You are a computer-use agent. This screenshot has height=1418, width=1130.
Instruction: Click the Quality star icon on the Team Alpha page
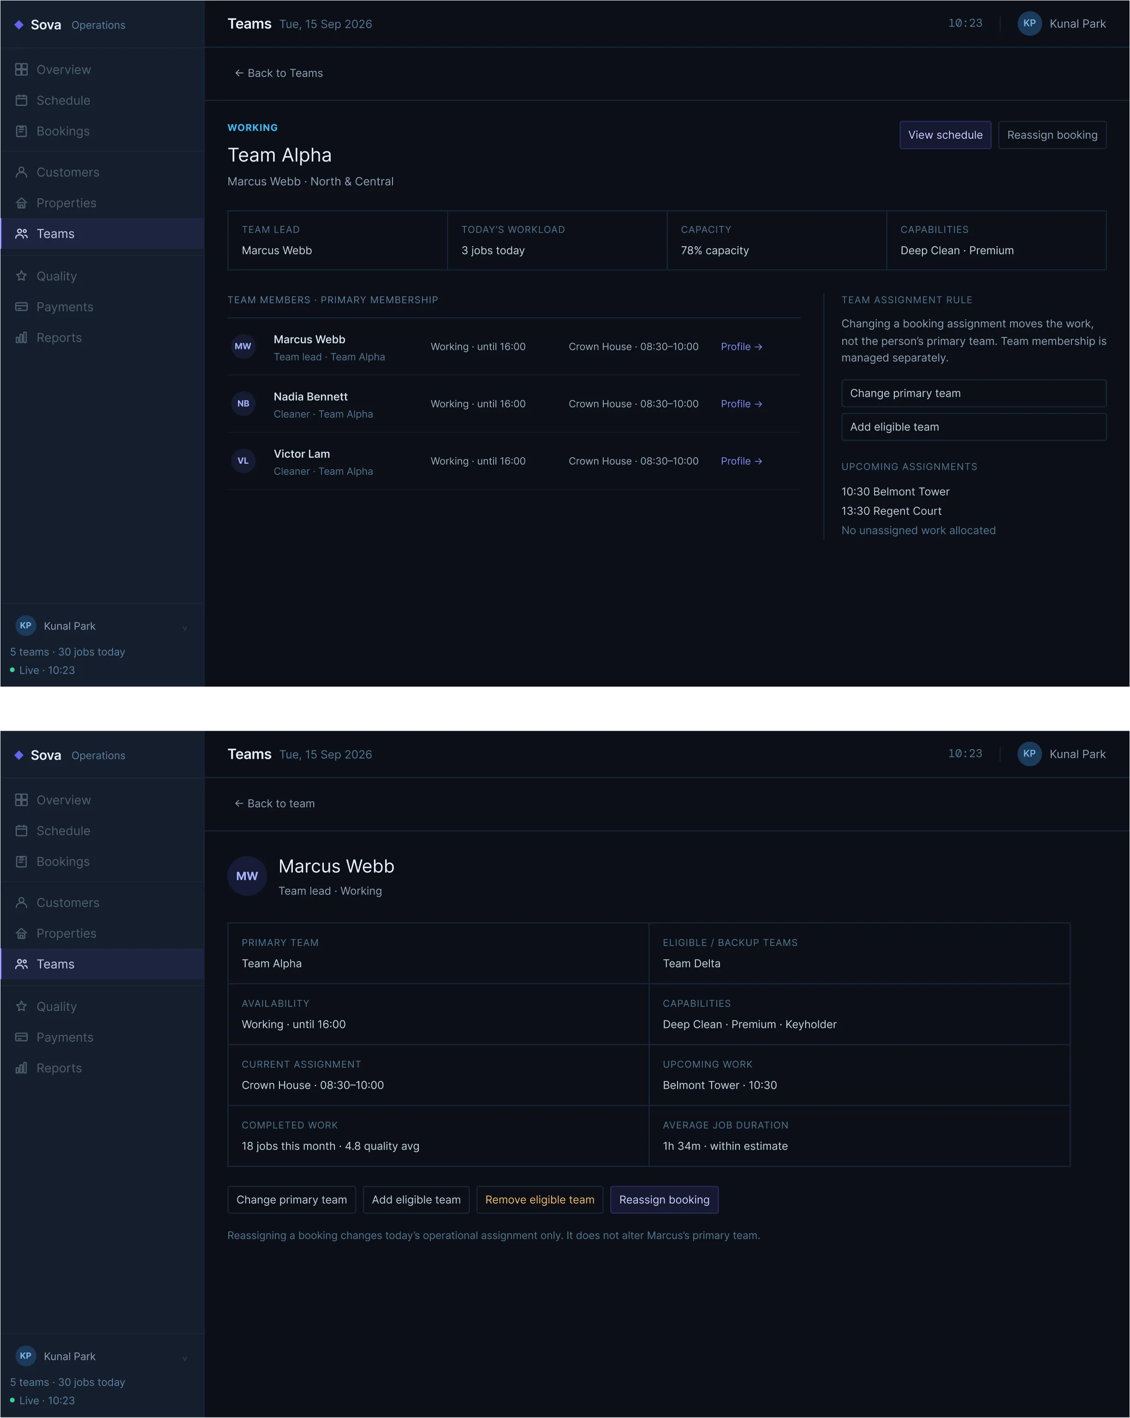22,276
